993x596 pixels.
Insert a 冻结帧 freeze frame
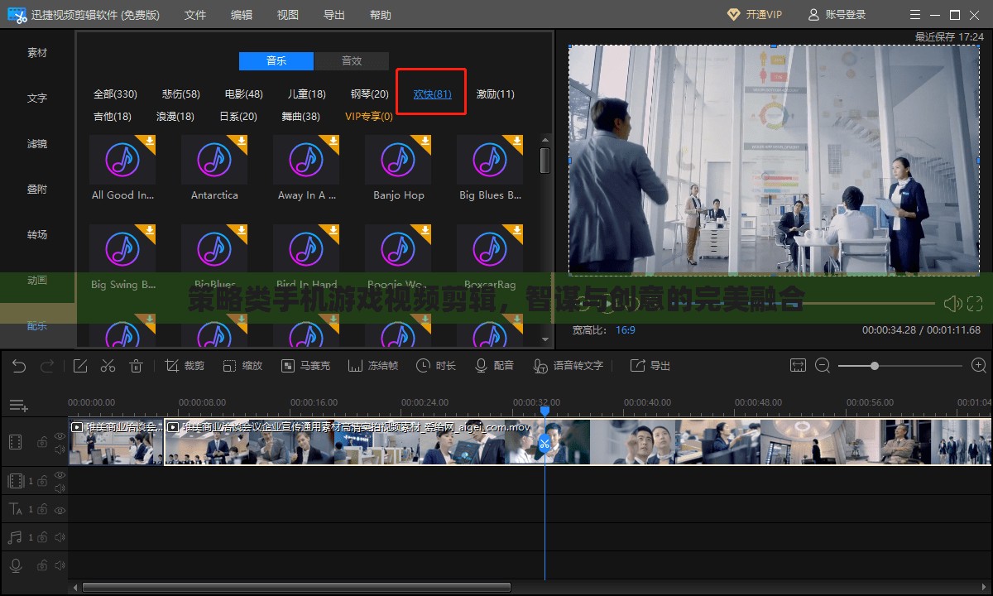coord(373,366)
